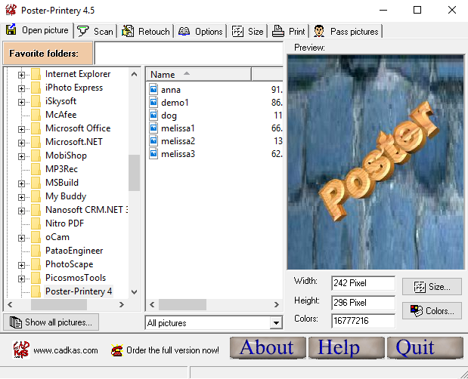
Task: Expand the MobiShop folder node
Action: (x=21, y=156)
